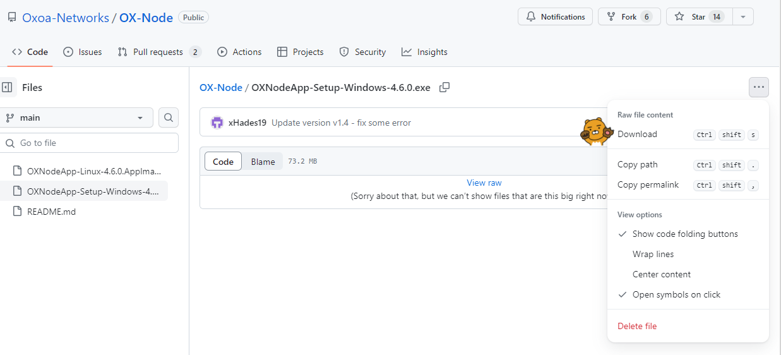
Task: Focus the Go to file input
Action: coord(89,143)
